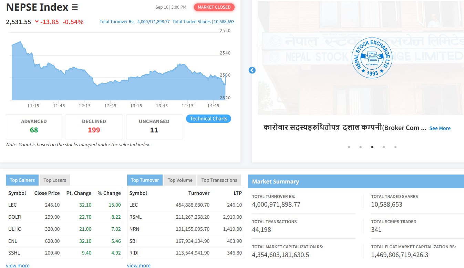Open RSML in the Top Turnover table
This screenshot has width=464, height=268.
[135, 217]
